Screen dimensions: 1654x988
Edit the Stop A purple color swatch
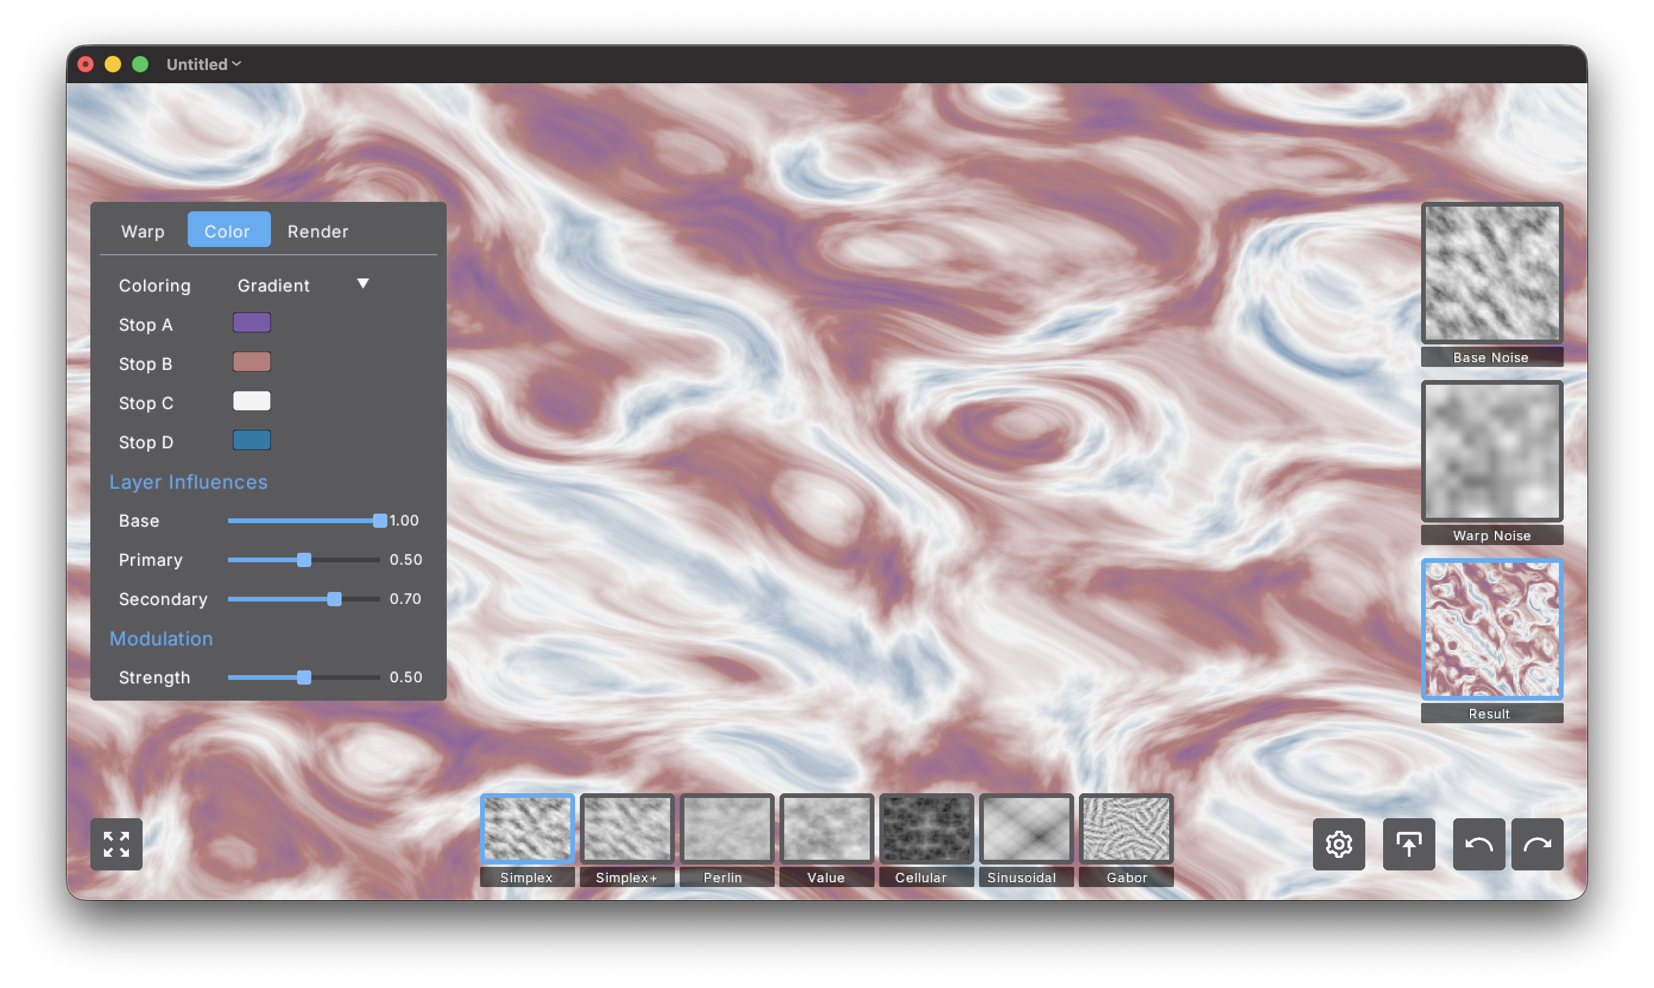(x=251, y=322)
